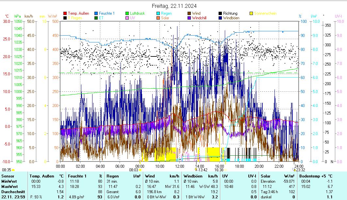Click the chart title Freitag, 22.11.2024
The width and height of the screenshot is (347, 200).
[174, 6]
